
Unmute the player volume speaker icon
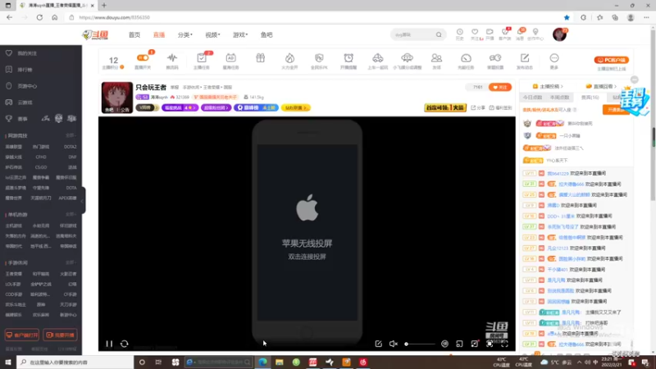pyautogui.click(x=394, y=344)
